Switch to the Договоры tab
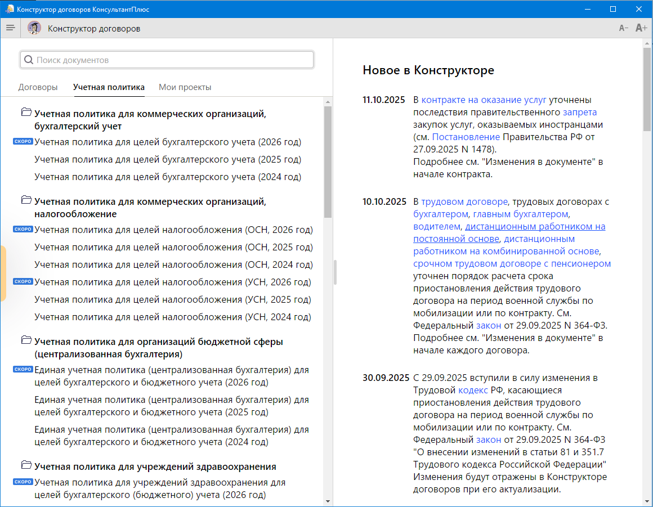 pyautogui.click(x=38, y=87)
